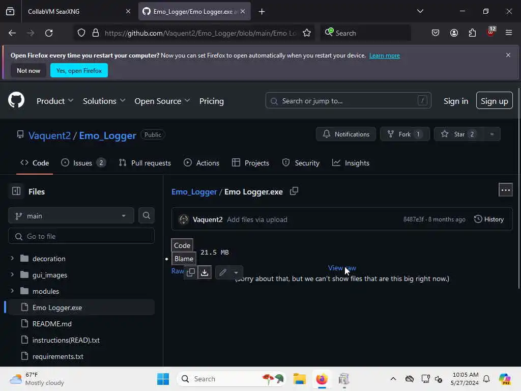Star the Emo_Logger repository
Screen dimensions: 521x391
(x=459, y=134)
